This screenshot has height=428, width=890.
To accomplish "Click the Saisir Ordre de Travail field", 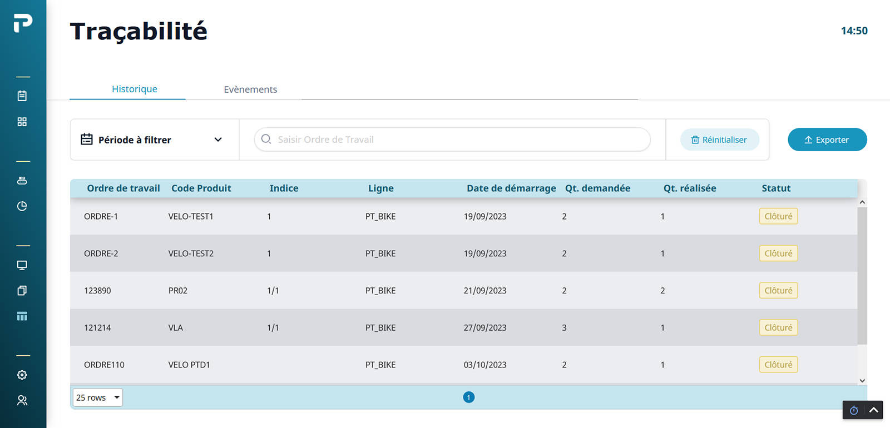I will [452, 140].
